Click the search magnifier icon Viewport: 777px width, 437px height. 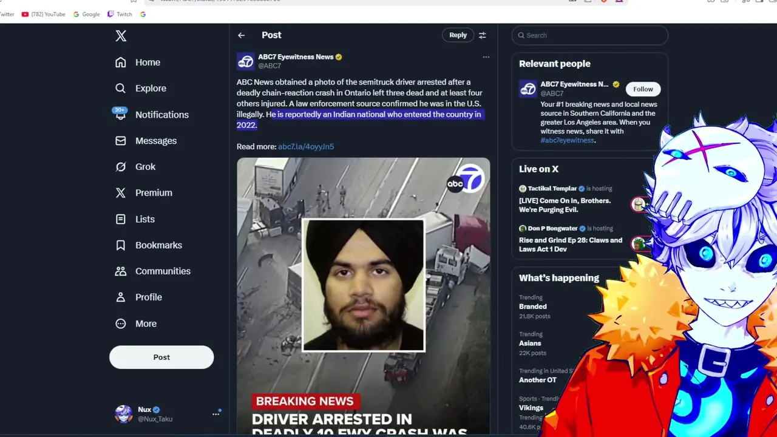[521, 35]
